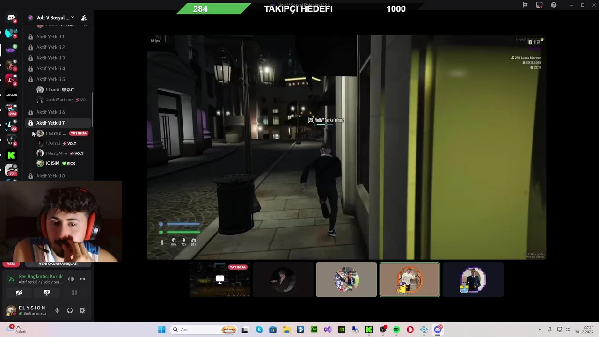This screenshot has width=599, height=337.
Task: Select Aktif Yetkili 3 voice channel
Action: (58, 58)
